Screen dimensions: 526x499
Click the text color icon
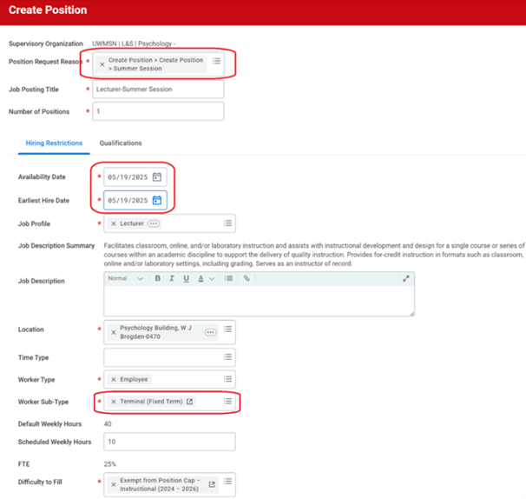[201, 278]
